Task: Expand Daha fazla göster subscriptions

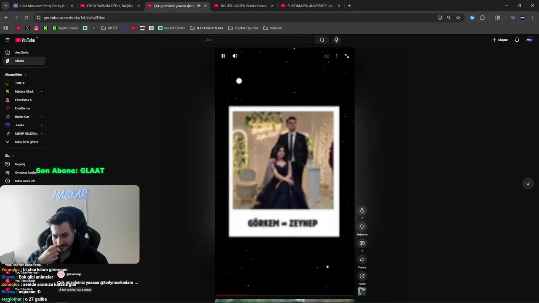Action: tap(24, 142)
